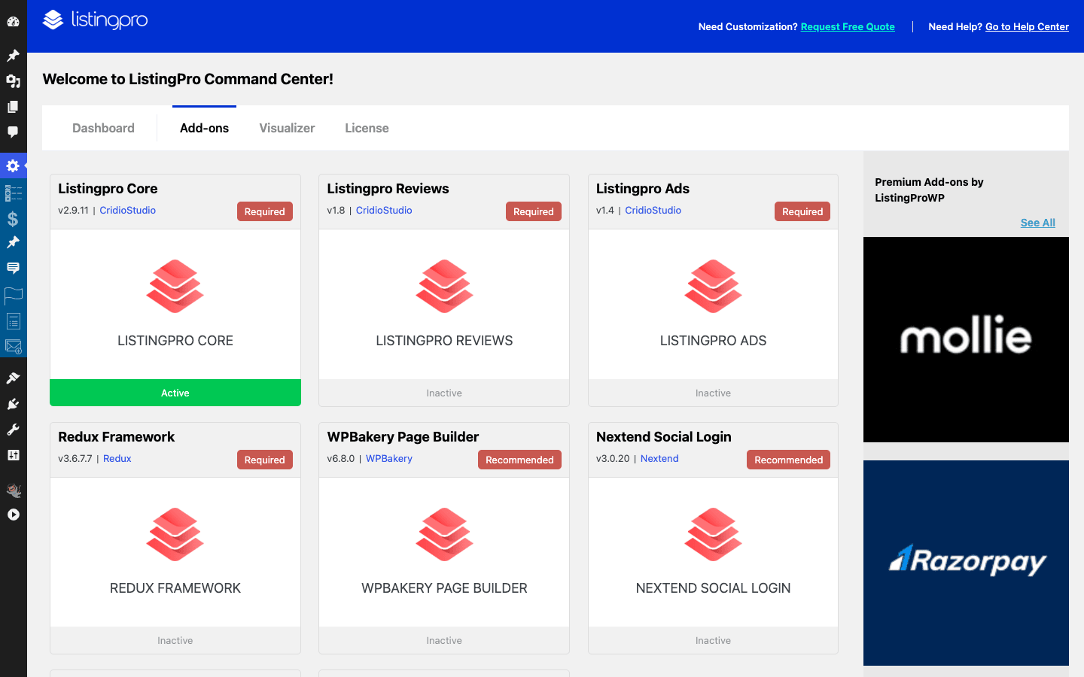Click Recommended badge on Nextend Social Login

[x=788, y=460]
